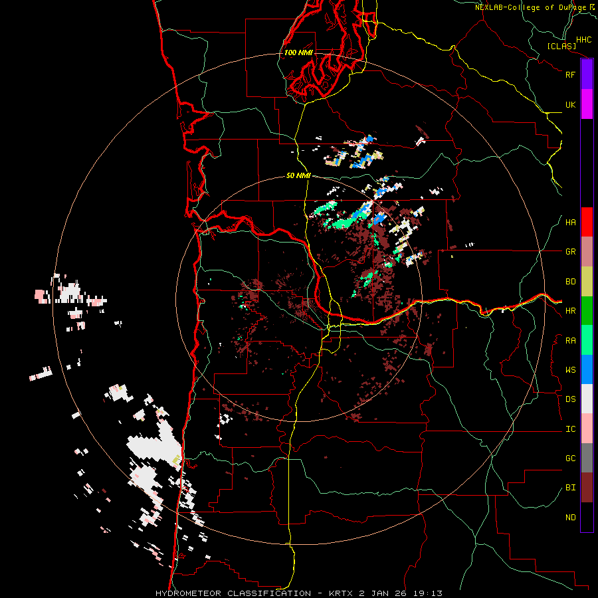Click the IC pink legend swatch
This screenshot has width=598, height=598.
tap(587, 429)
